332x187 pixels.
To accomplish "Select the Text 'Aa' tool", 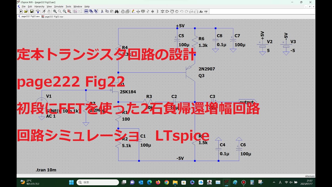I will point(201,11).
